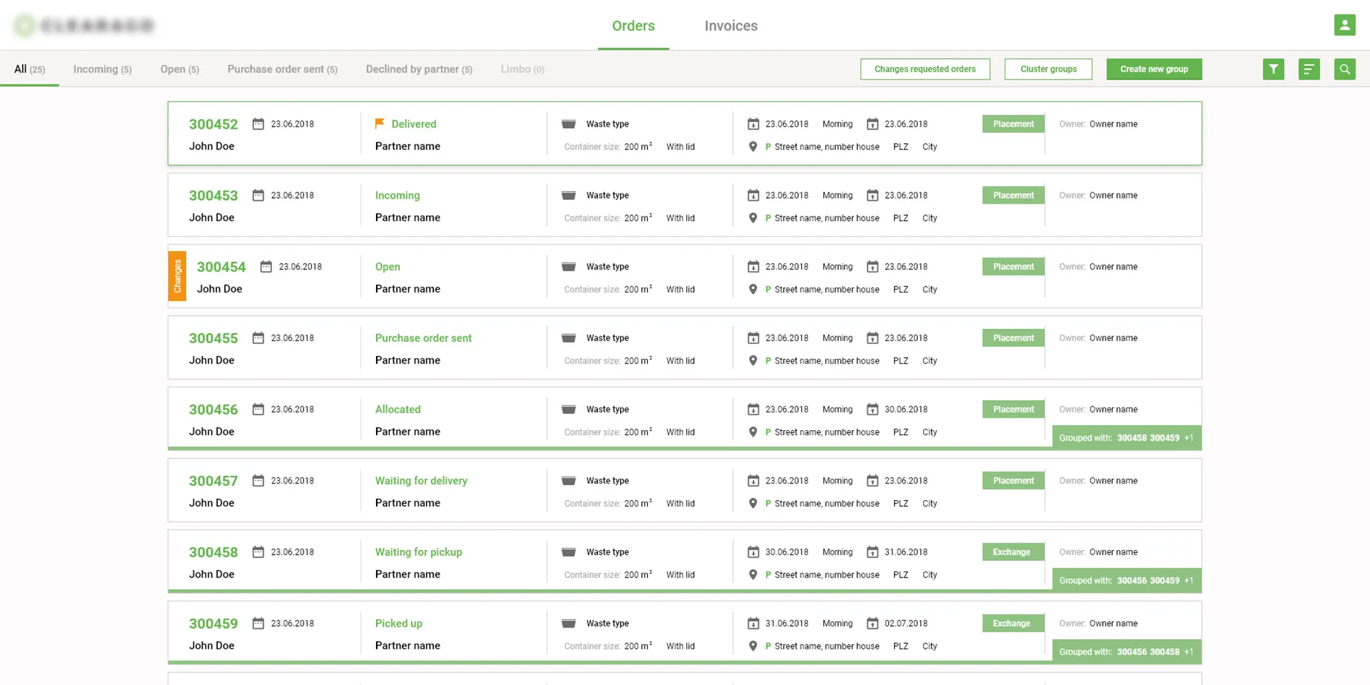
Task: Open the sort list icon
Action: click(x=1308, y=69)
